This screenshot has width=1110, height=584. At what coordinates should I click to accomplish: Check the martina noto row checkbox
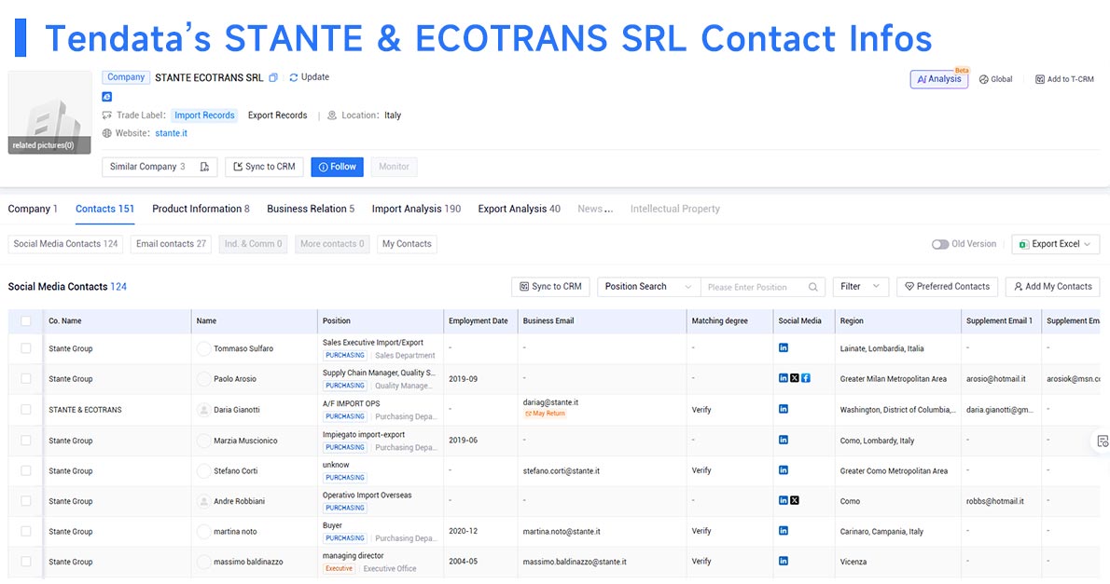pyautogui.click(x=26, y=532)
